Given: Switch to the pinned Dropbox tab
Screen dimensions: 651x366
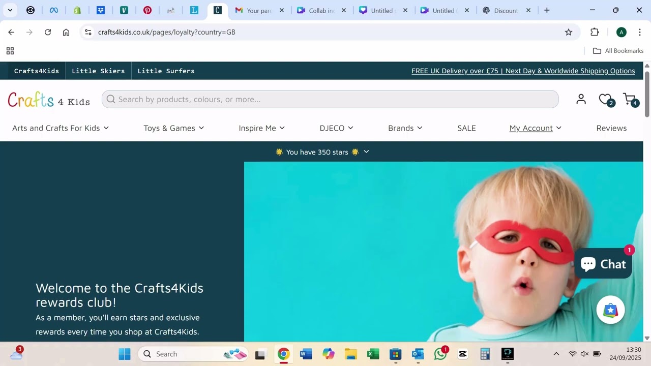Looking at the screenshot, I should pos(101,10).
